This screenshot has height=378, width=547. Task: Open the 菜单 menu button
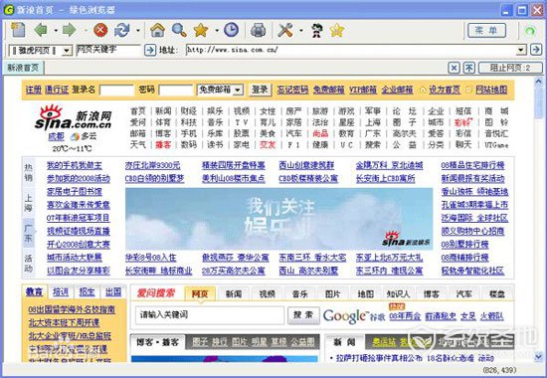tap(486, 31)
